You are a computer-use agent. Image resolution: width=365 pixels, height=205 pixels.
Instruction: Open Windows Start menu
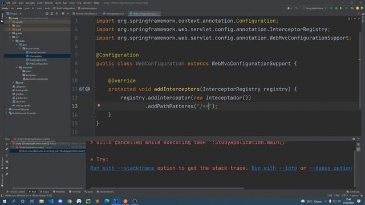click(x=4, y=201)
